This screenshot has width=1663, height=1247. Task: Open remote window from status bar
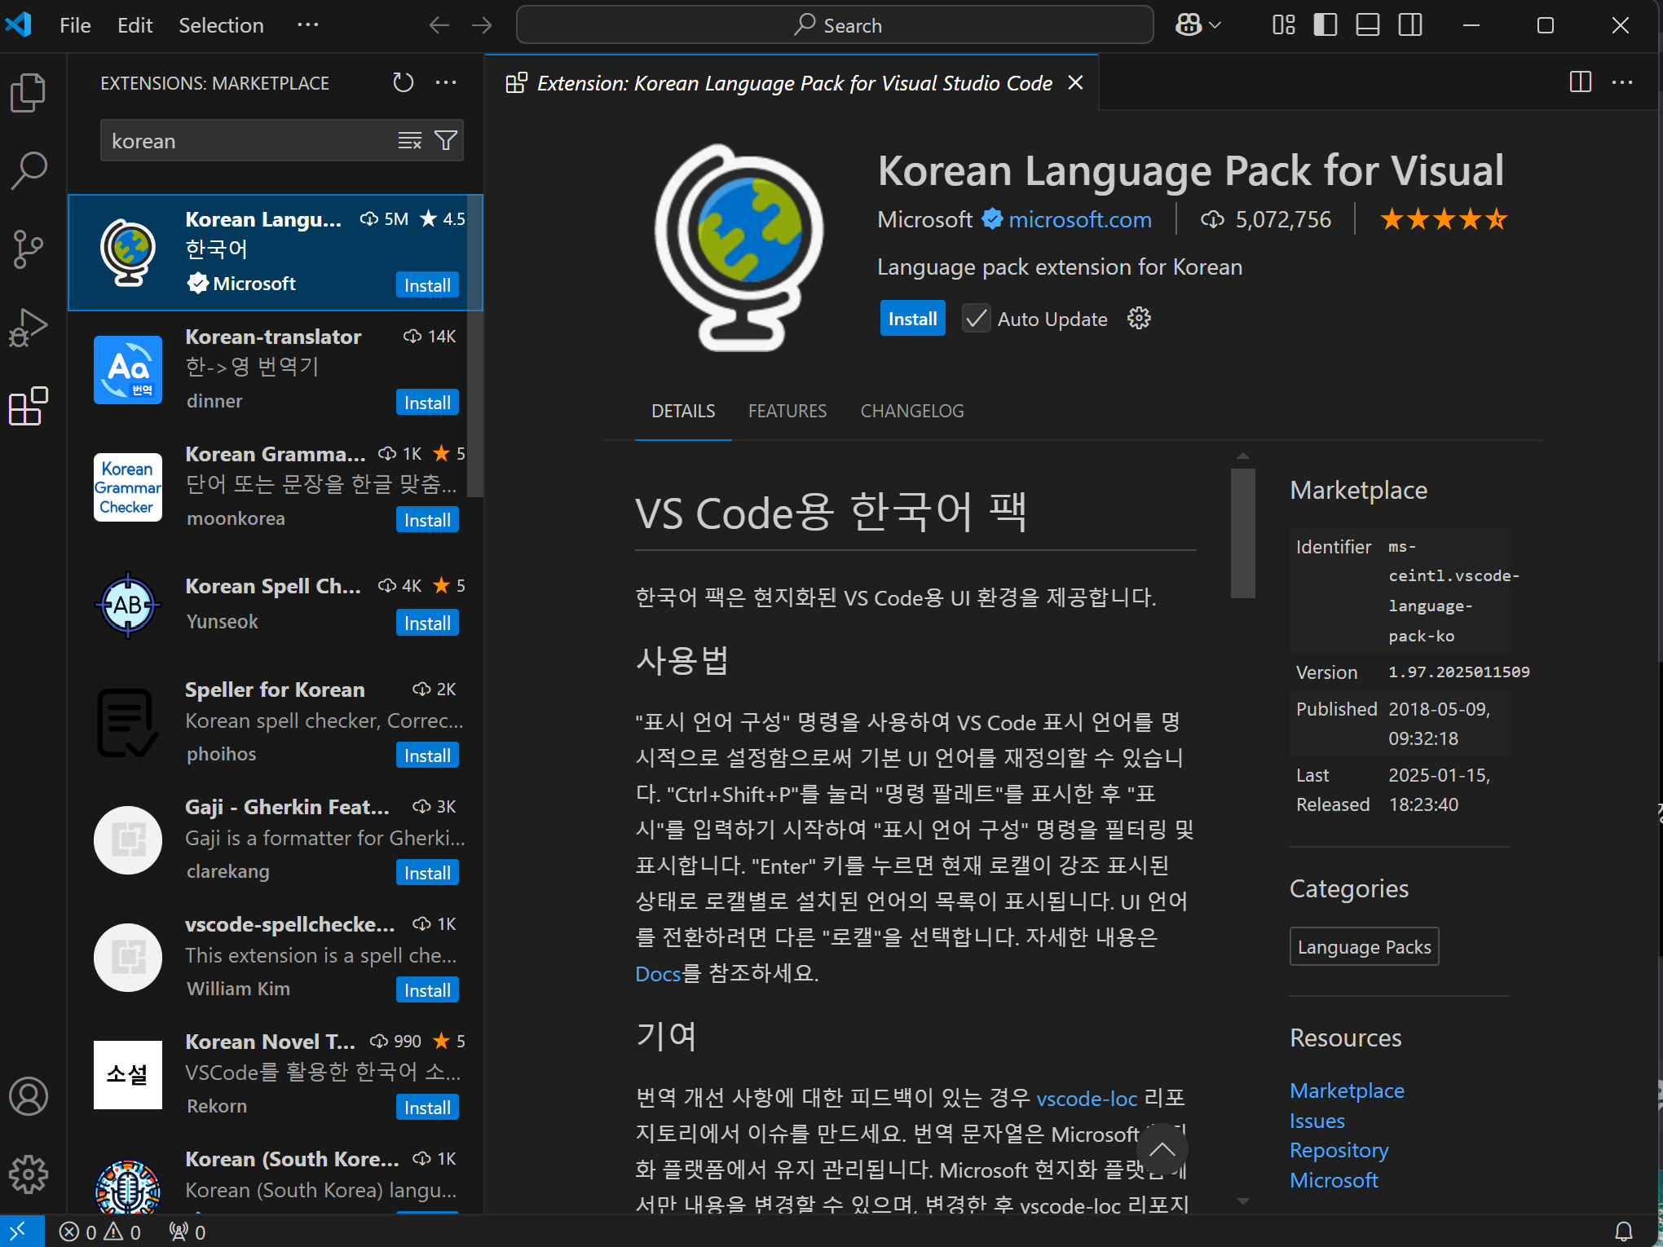point(22,1232)
